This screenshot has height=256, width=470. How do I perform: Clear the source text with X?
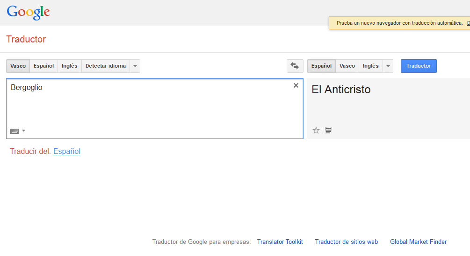[296, 85]
